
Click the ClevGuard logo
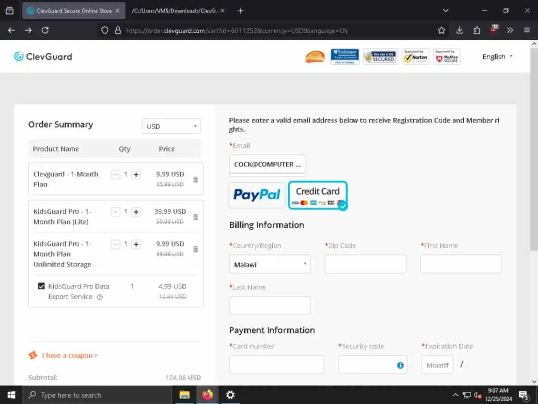43,56
